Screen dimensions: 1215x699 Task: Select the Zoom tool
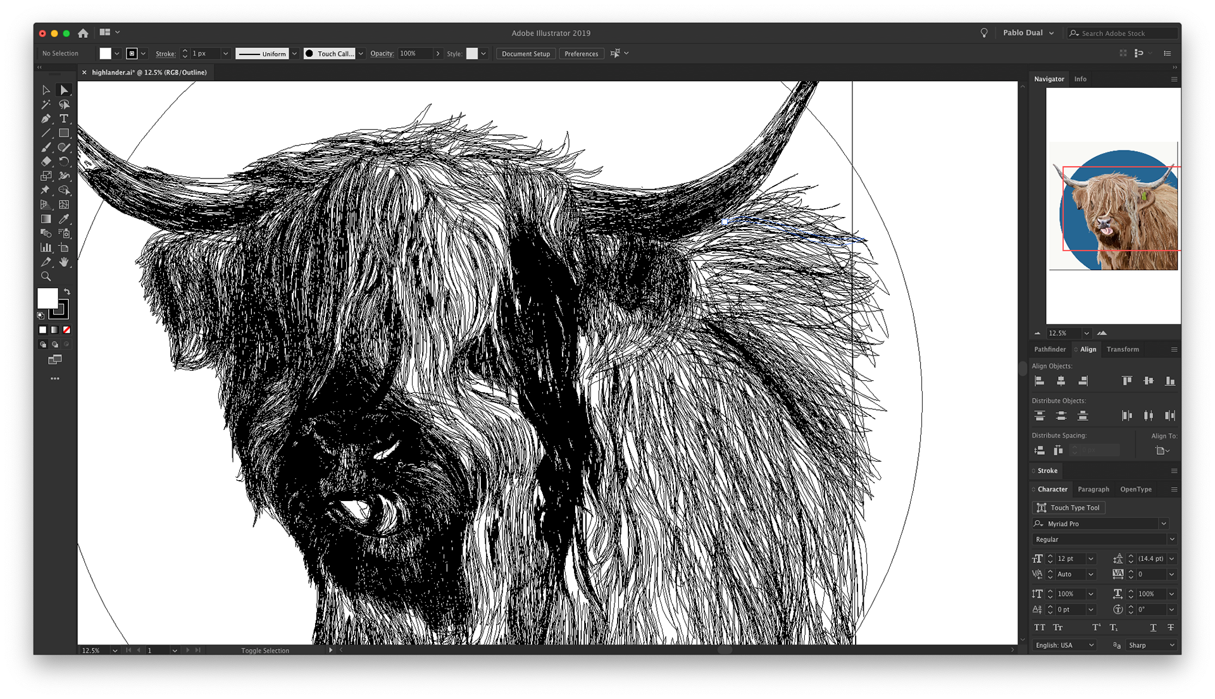(46, 276)
